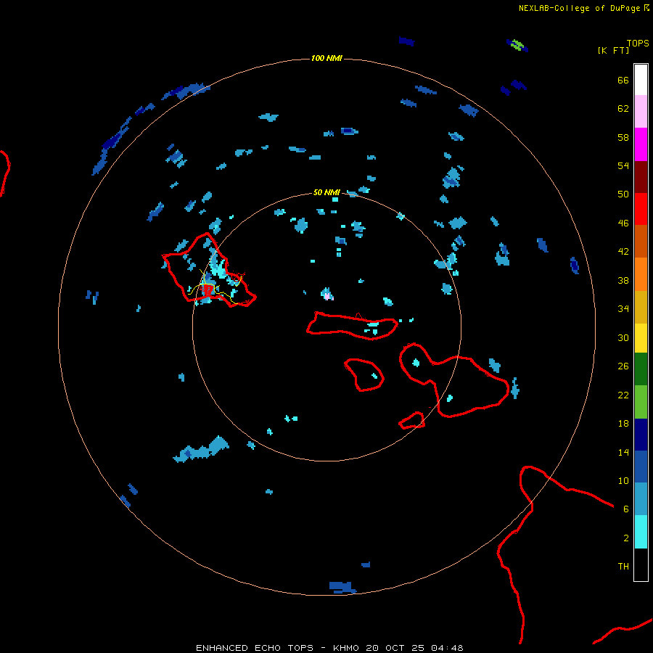Select the light blue legend swatch

tap(641, 498)
